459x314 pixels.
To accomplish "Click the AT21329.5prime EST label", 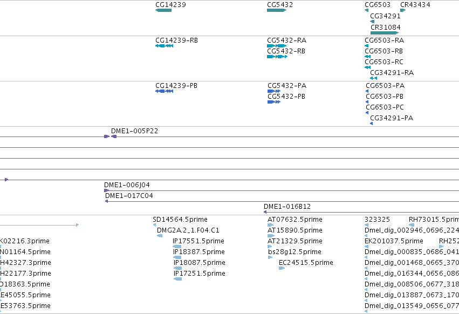I will [295, 241].
